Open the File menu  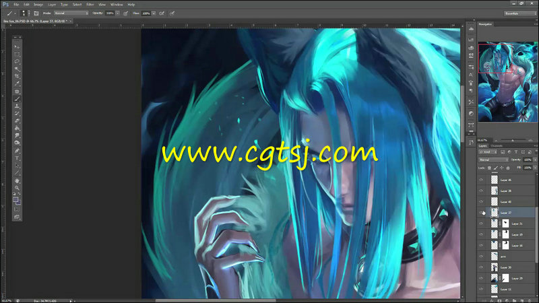[16, 5]
